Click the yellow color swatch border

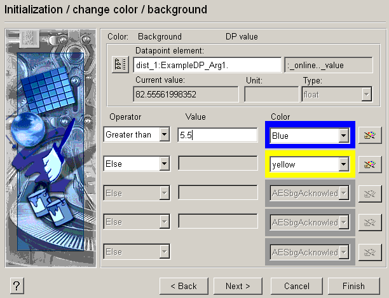coord(310,153)
